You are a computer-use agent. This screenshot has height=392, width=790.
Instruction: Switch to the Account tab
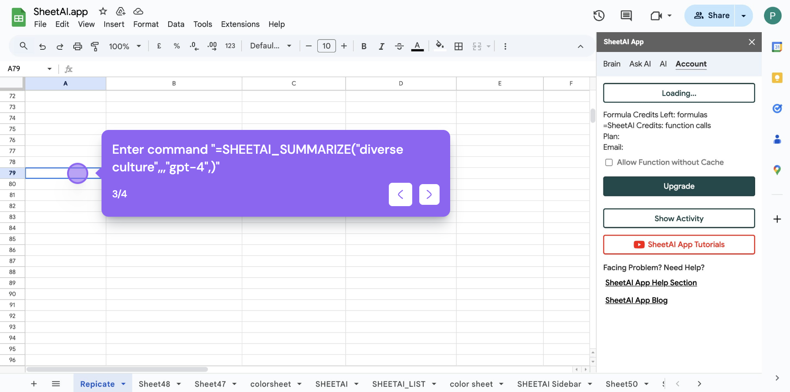click(691, 64)
